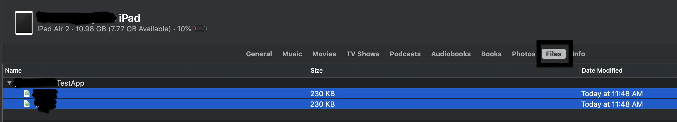The height and width of the screenshot is (122, 677).
Task: Go to the Movies tab
Action: [x=324, y=54]
